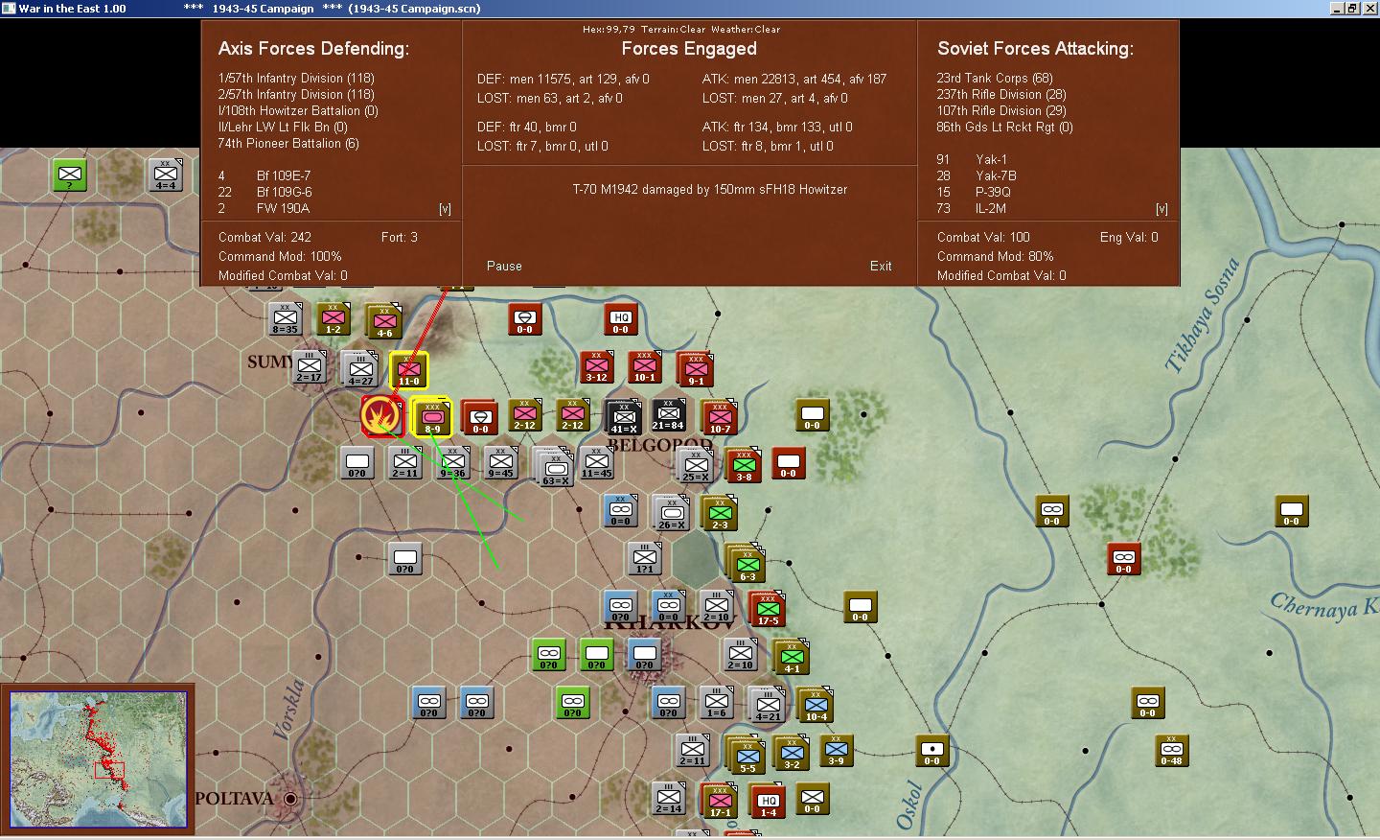Select the gray 63=X panzer stack

pyautogui.click(x=554, y=466)
